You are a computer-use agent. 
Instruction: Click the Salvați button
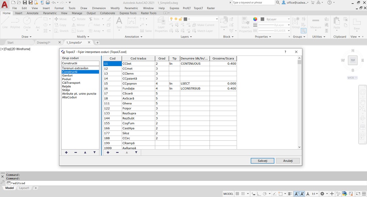tap(262, 161)
